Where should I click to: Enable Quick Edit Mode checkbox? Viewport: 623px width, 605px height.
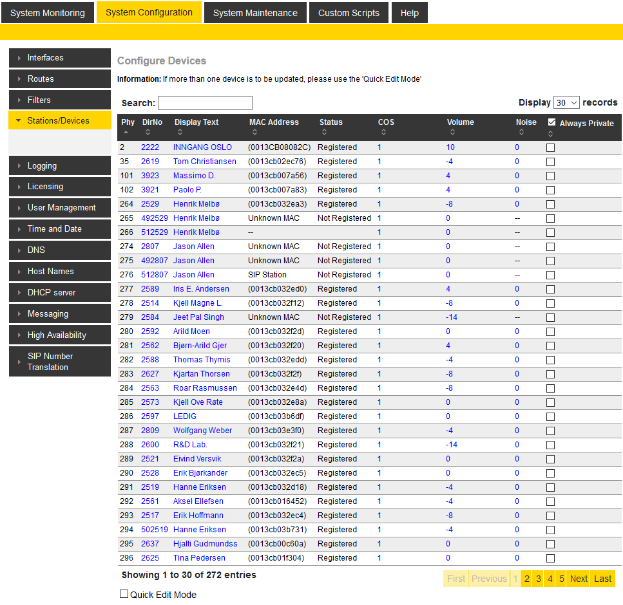coord(124,594)
